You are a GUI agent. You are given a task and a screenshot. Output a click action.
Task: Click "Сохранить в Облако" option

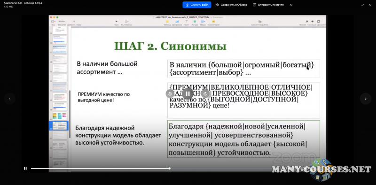231,5
